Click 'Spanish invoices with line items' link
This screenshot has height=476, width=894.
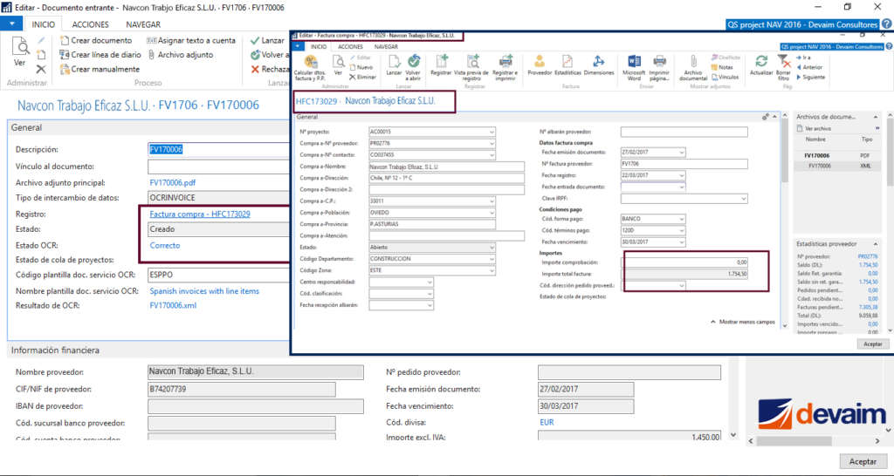pyautogui.click(x=204, y=291)
